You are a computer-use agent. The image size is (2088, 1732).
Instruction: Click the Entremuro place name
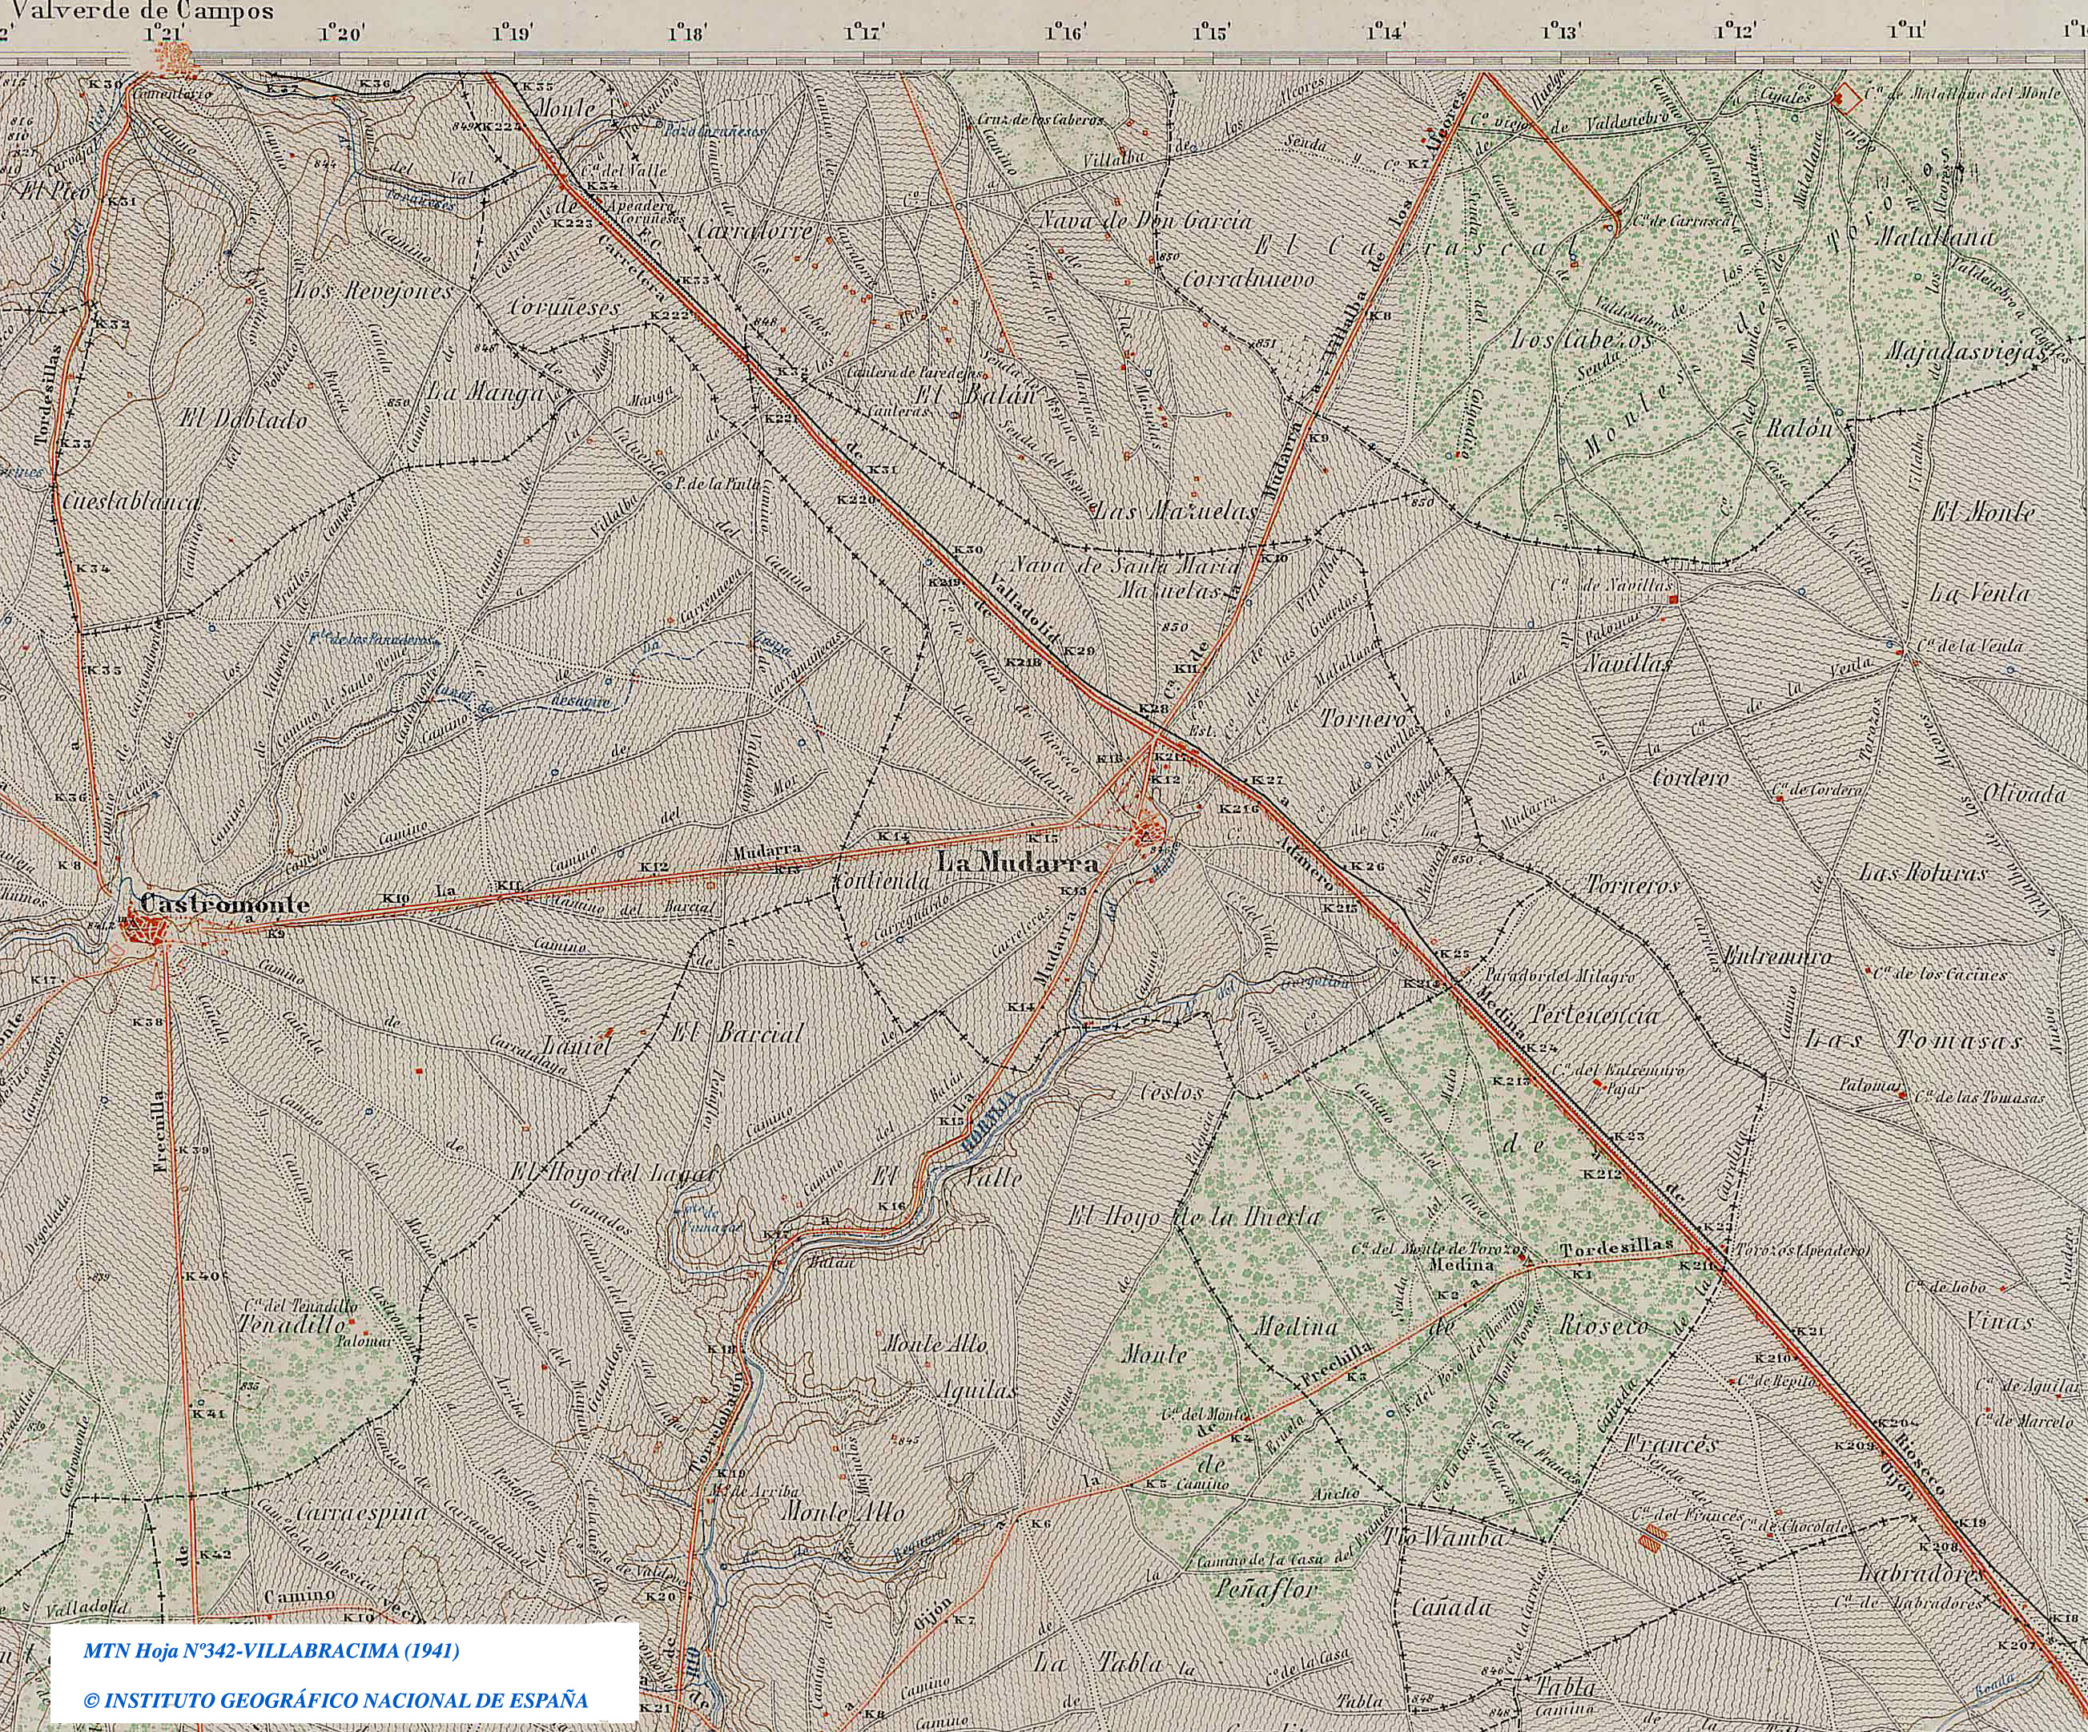pyautogui.click(x=1776, y=956)
